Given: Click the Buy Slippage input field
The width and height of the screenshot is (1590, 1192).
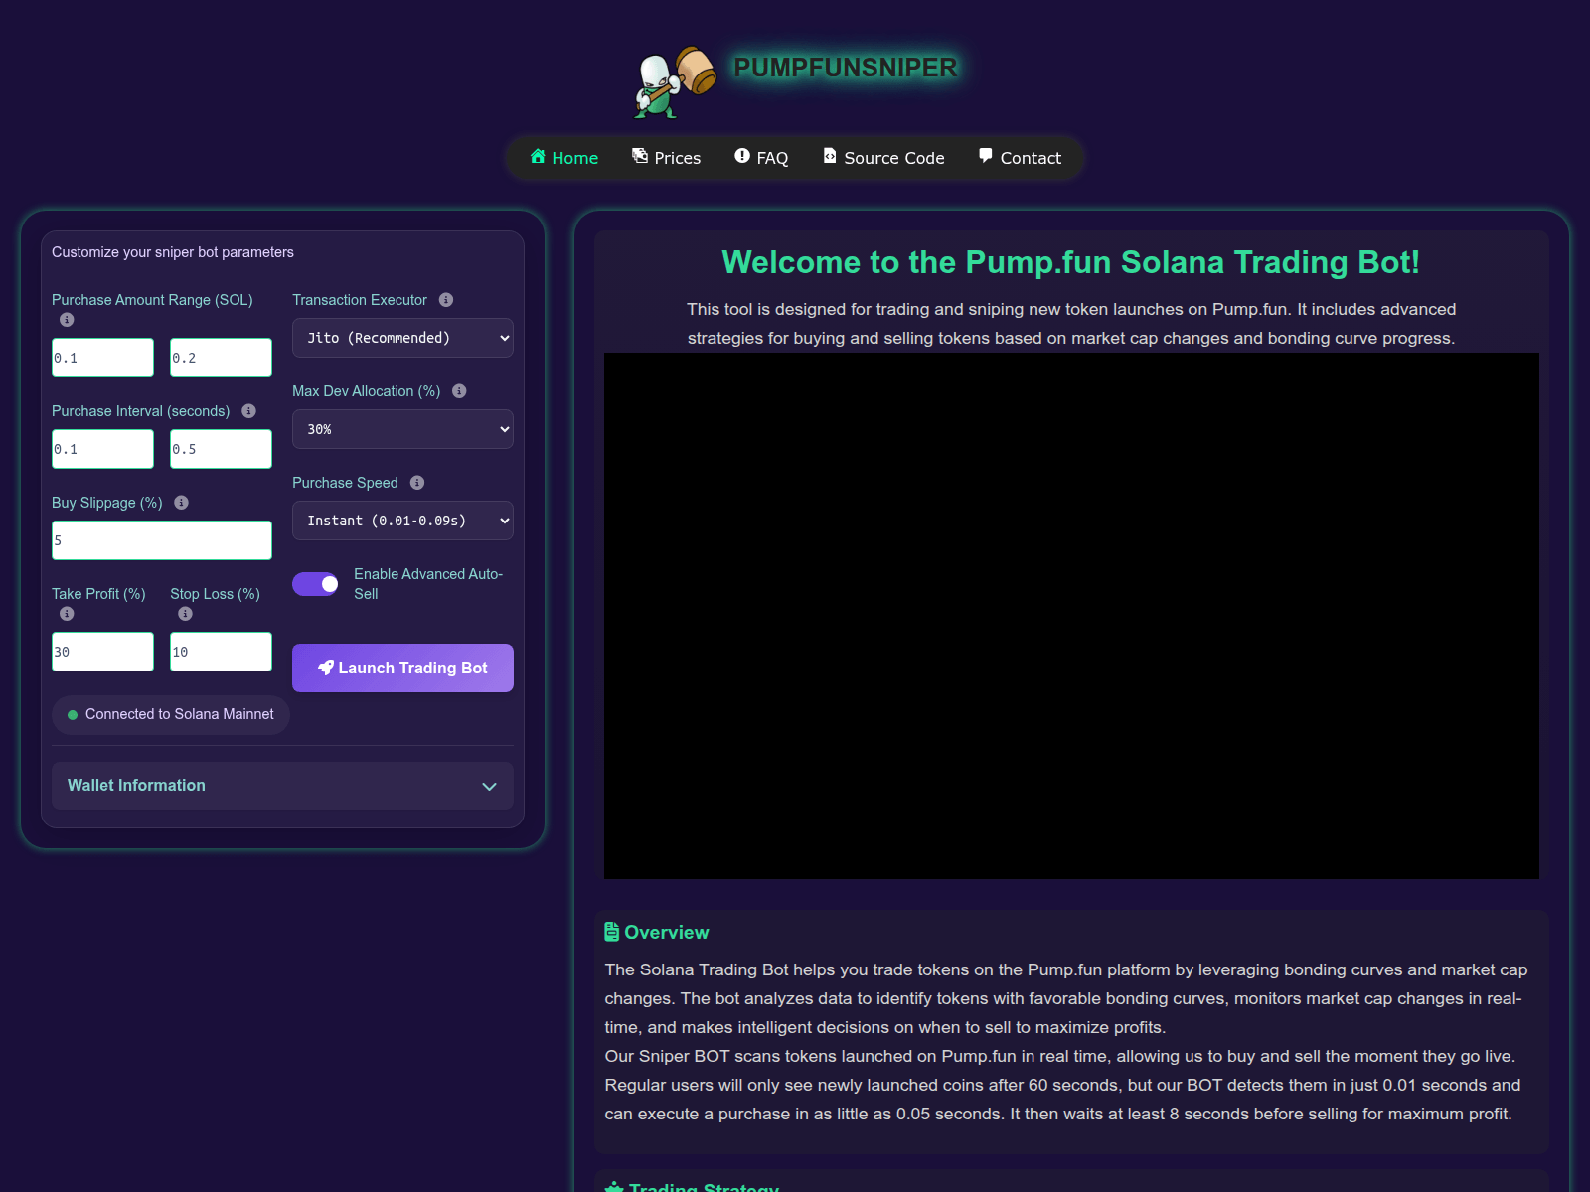Looking at the screenshot, I should tap(162, 540).
